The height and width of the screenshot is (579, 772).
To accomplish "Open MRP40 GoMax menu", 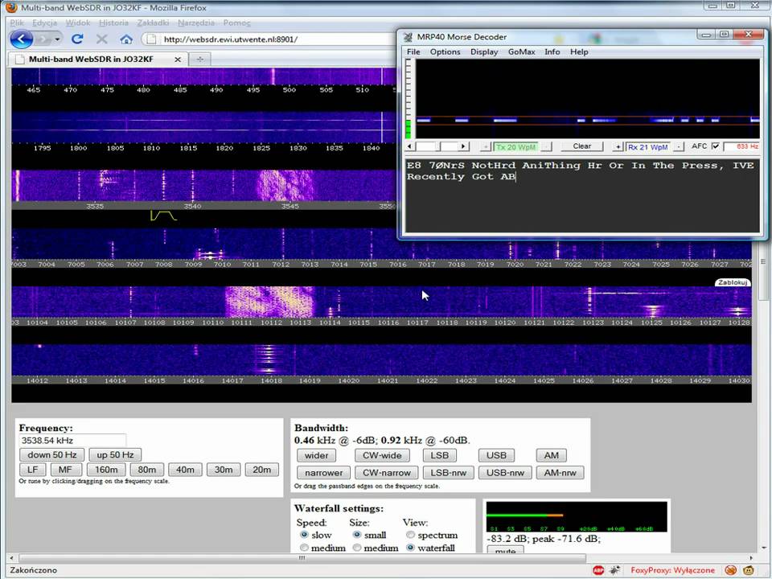I will point(521,51).
